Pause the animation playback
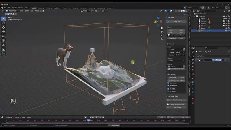Viewport: 231px width, 130px height. tap(97, 117)
